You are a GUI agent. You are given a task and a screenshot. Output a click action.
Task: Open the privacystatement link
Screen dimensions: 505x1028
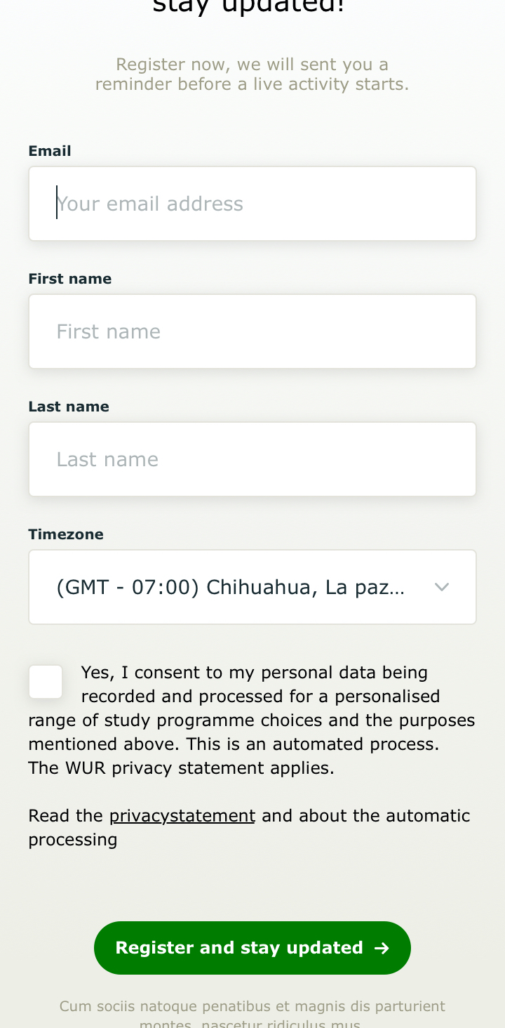coord(182,816)
